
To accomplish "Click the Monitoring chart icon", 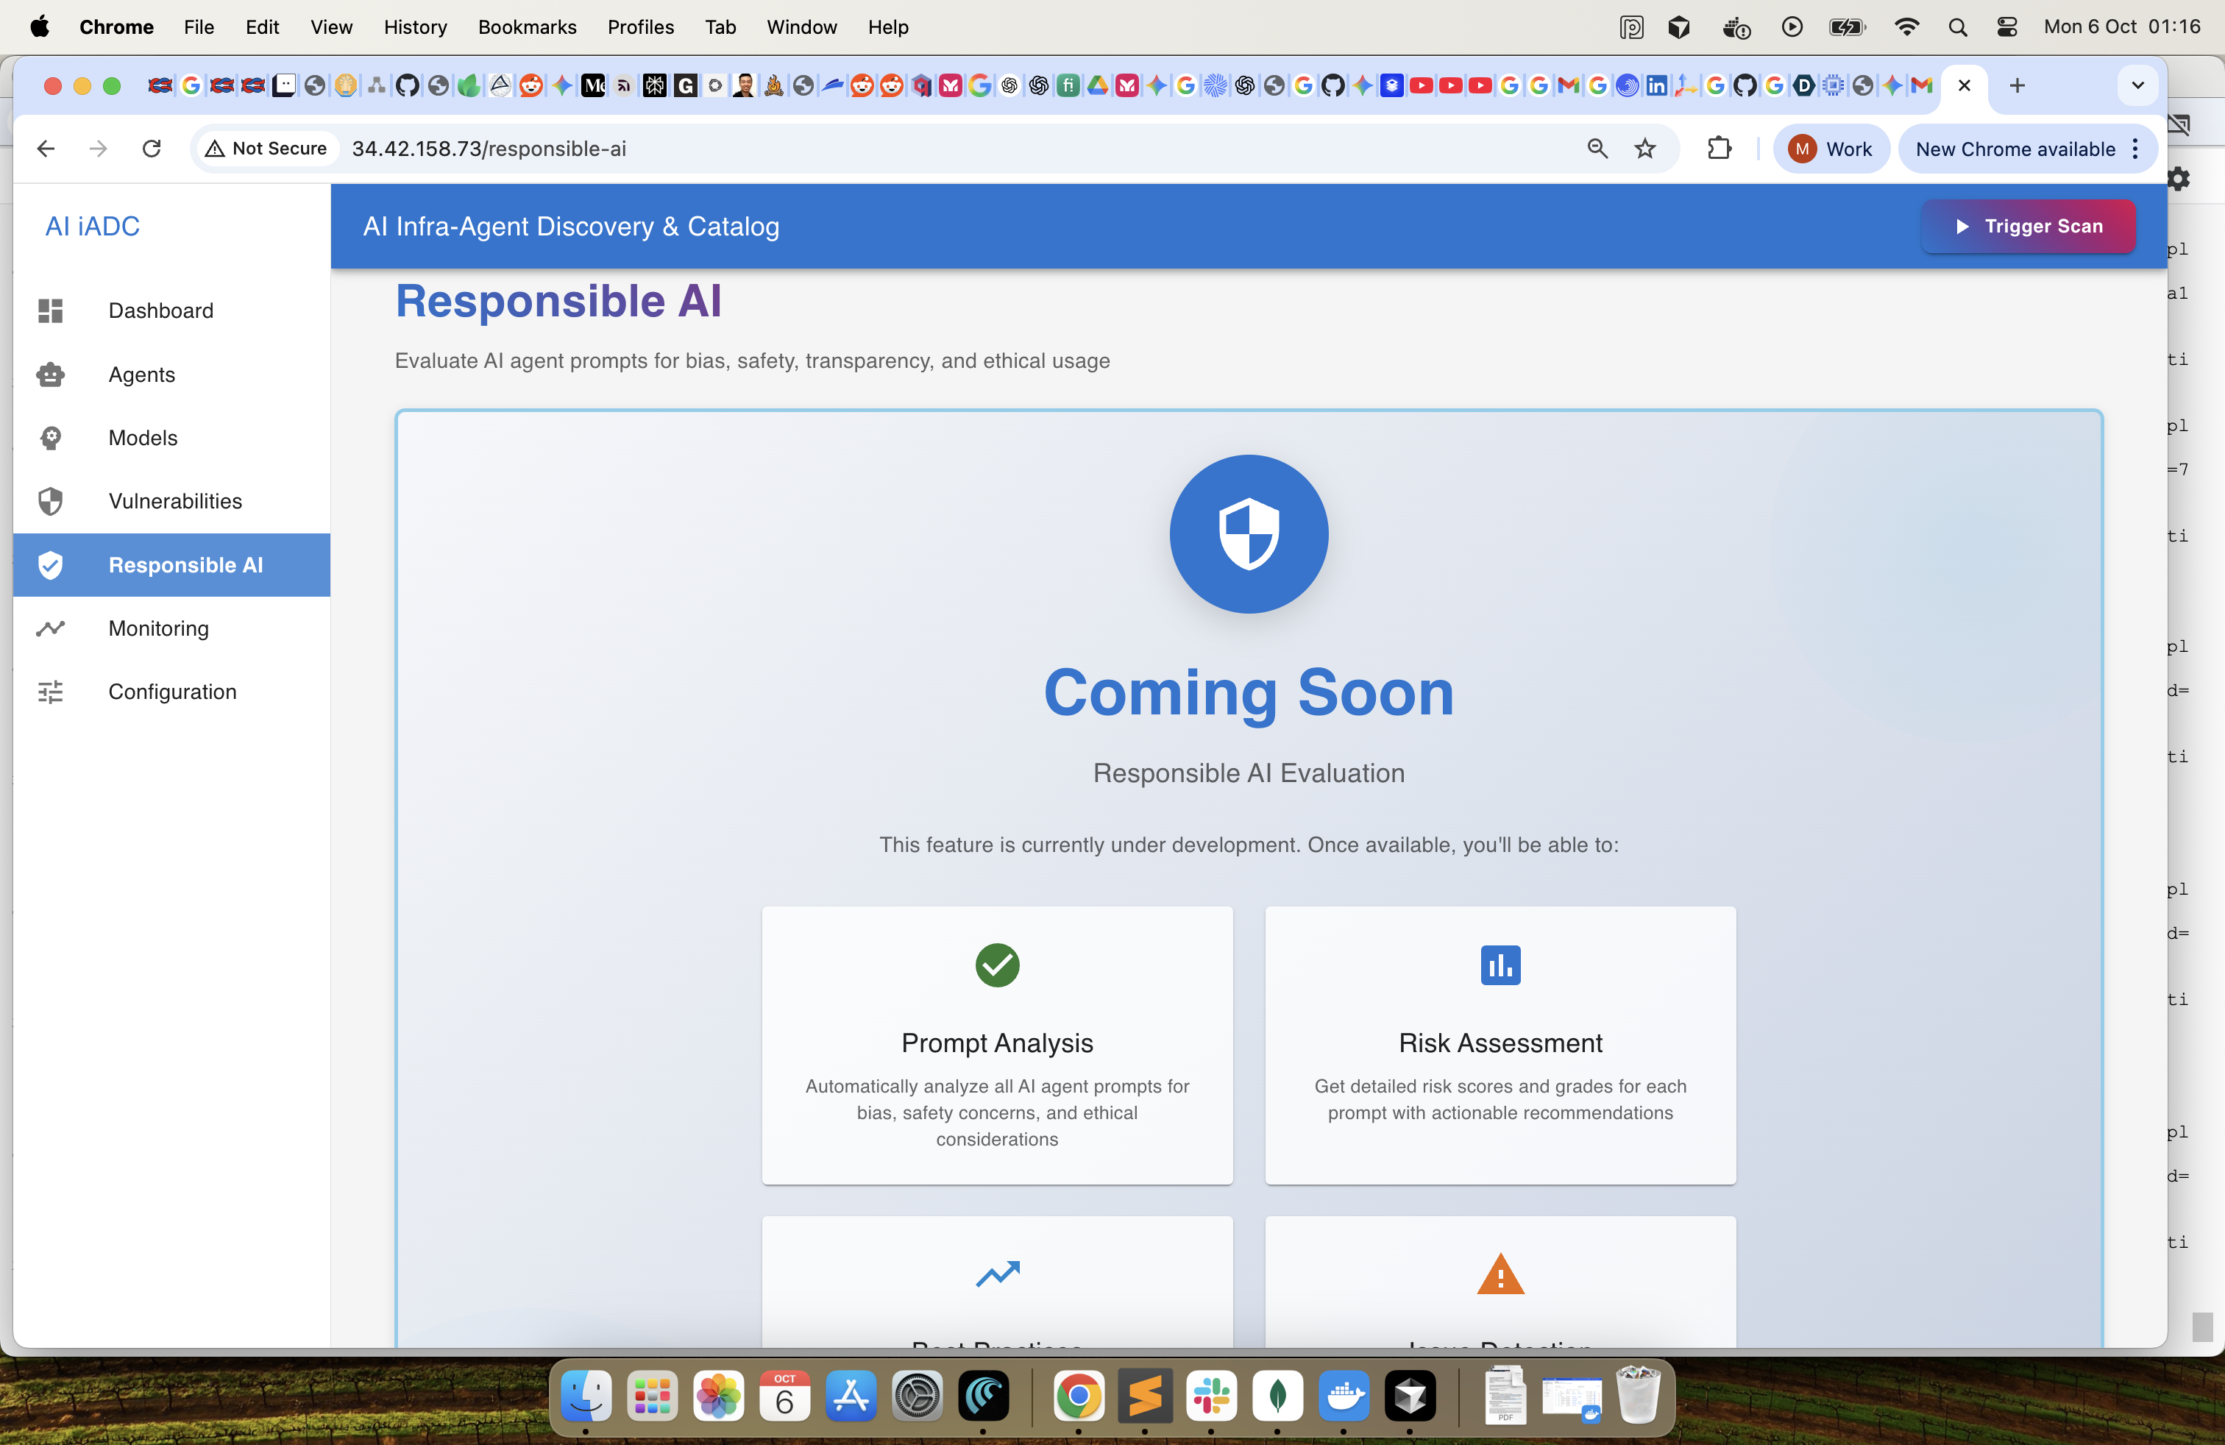I will pos(51,628).
